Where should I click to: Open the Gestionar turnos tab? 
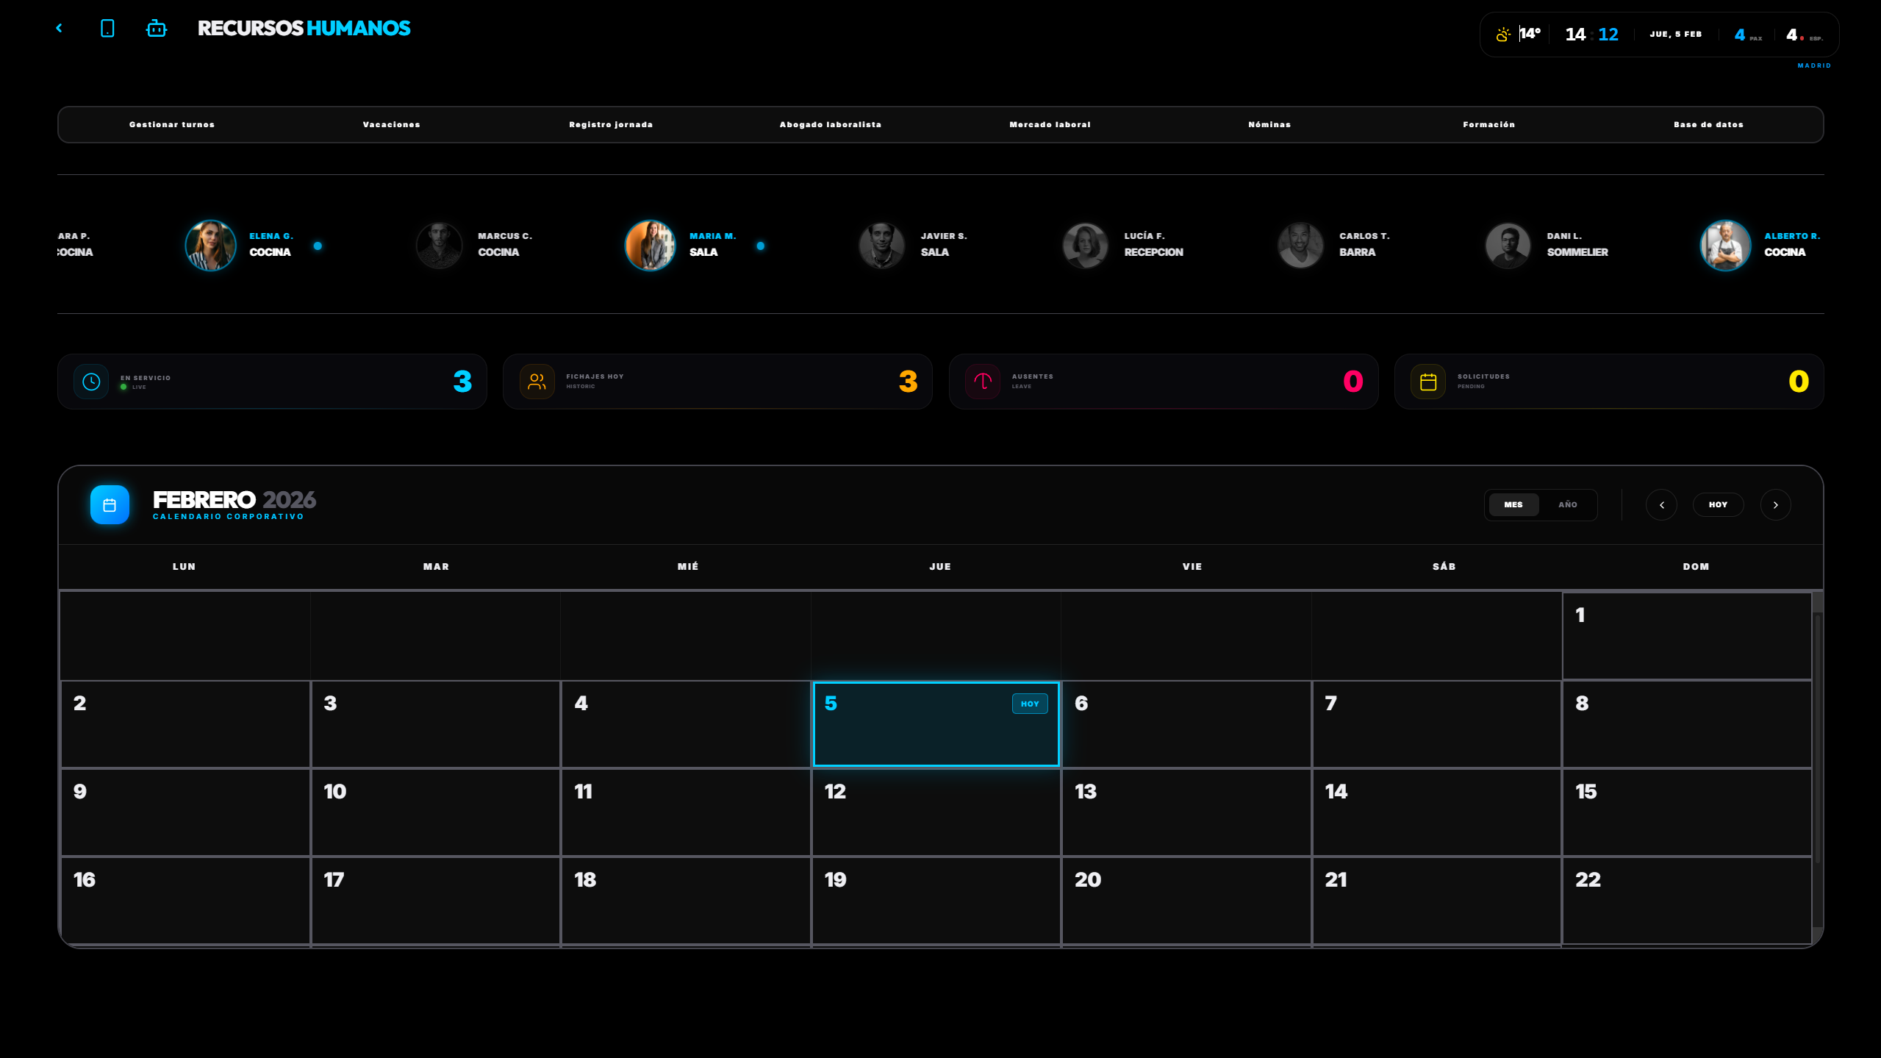(172, 124)
